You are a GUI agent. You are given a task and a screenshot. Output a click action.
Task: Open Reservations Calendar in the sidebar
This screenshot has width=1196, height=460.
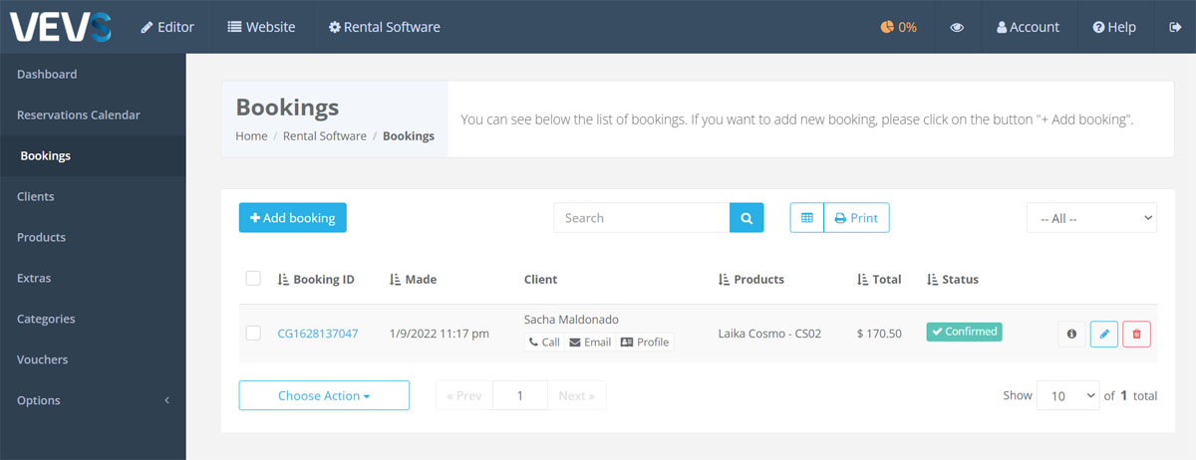click(x=93, y=115)
